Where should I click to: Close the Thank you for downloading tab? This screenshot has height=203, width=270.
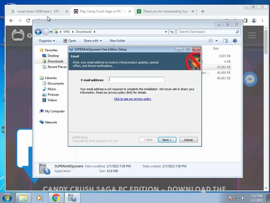coord(193,11)
